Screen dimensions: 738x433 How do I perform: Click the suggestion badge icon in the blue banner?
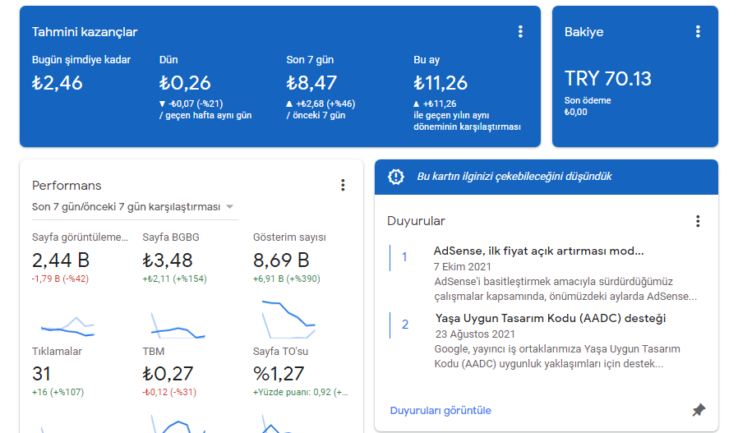coord(396,177)
